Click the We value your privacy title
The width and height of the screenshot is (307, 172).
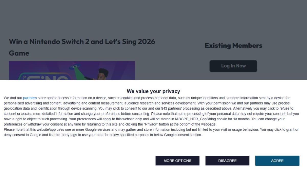click(153, 91)
